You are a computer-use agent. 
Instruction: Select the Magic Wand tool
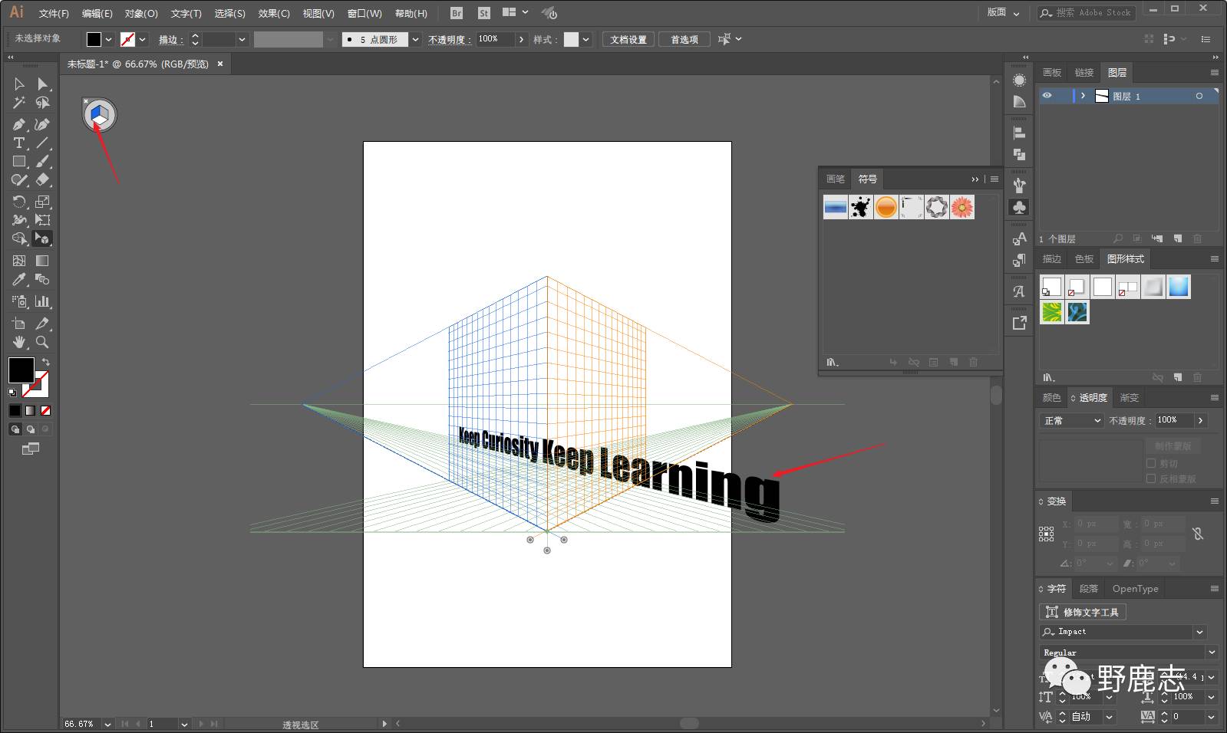click(19, 103)
